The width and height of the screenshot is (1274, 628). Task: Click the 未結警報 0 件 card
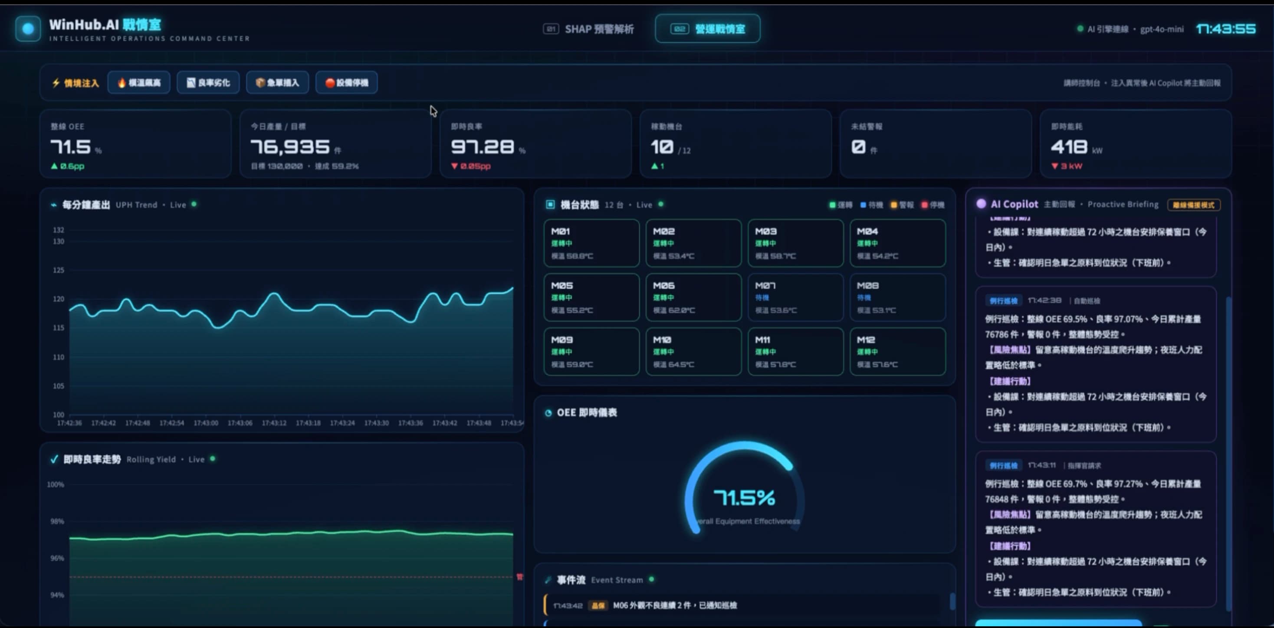(x=935, y=144)
